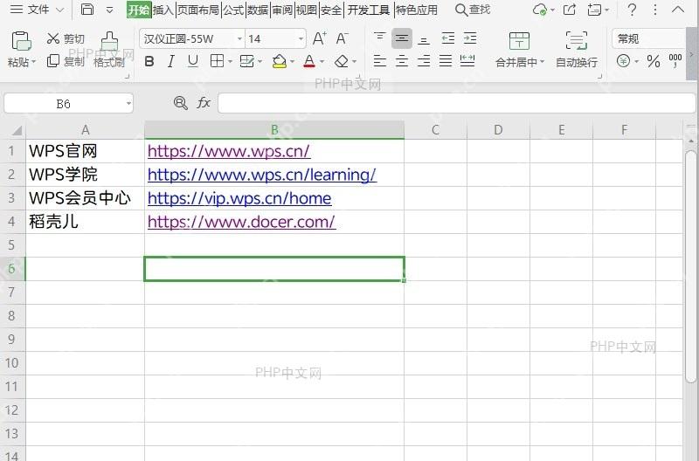
Task: Click the decrease indent icon
Action: click(x=447, y=38)
